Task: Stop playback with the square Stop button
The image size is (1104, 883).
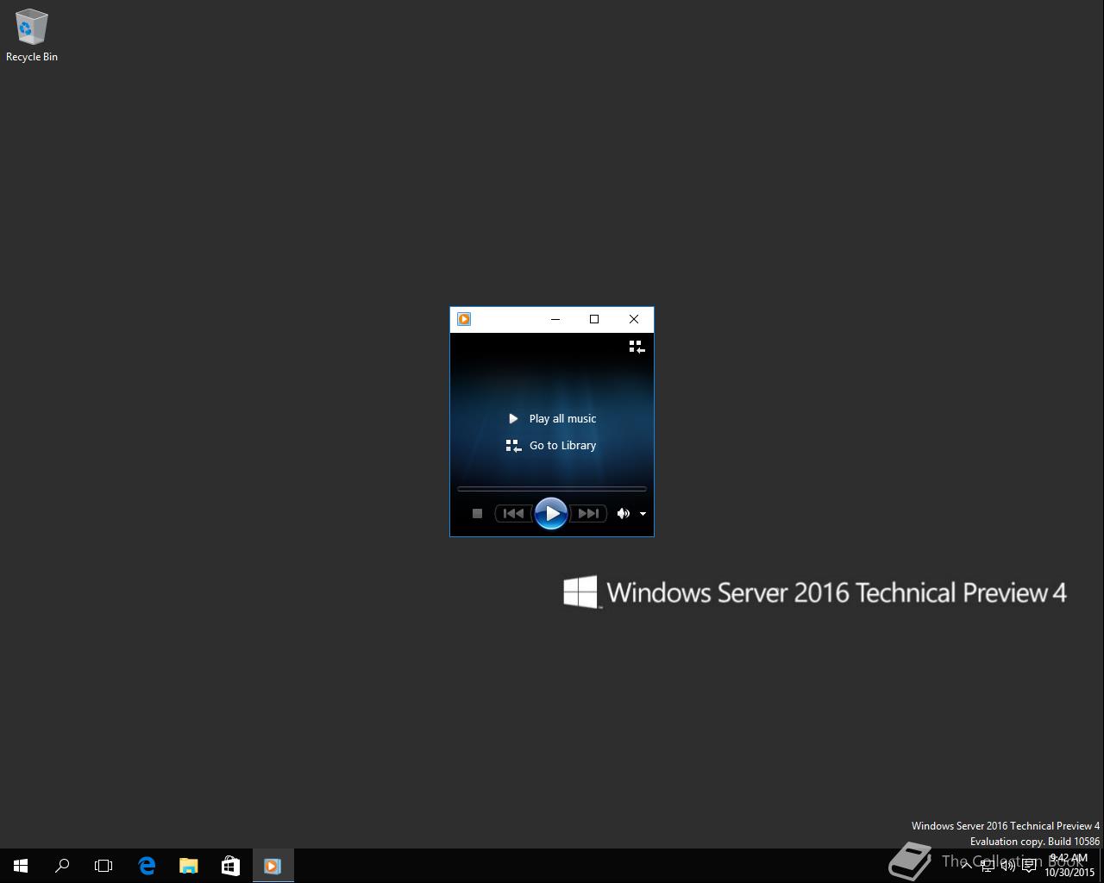Action: [477, 513]
